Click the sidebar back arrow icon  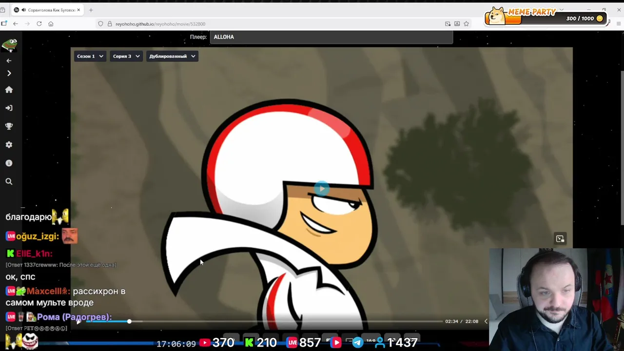point(9,61)
